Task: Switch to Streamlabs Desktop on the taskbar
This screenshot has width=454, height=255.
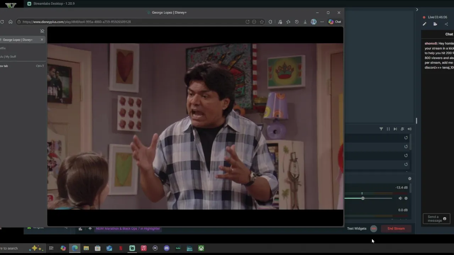Action: [x=132, y=248]
